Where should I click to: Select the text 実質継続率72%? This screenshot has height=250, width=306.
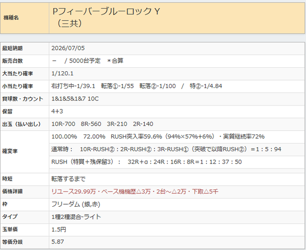tap(244, 136)
